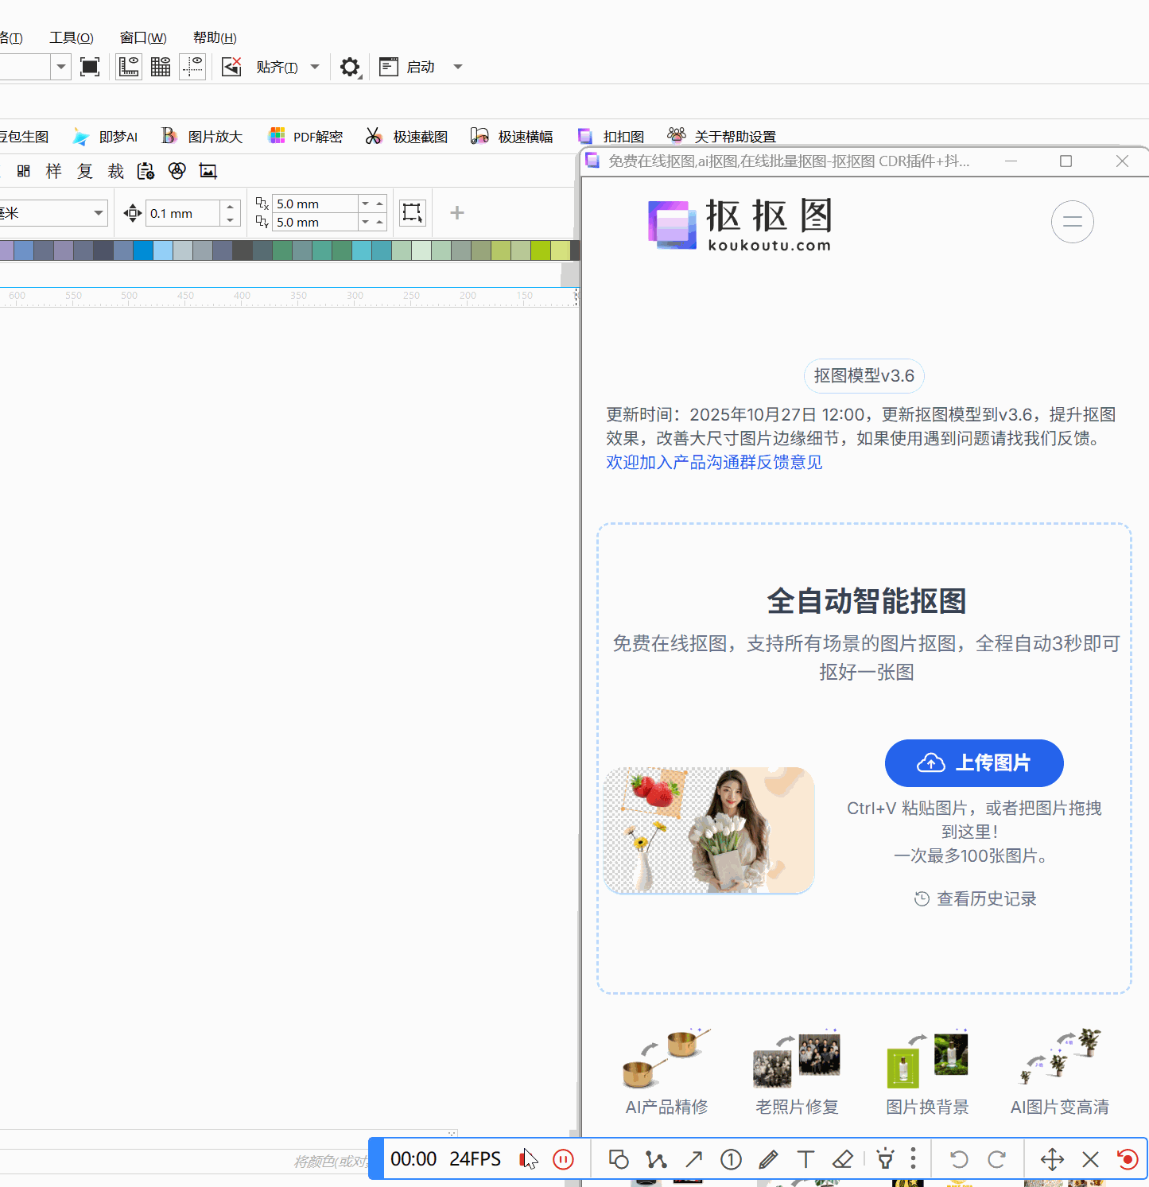
Task: Open the measurement units combo box
Action: click(x=53, y=212)
